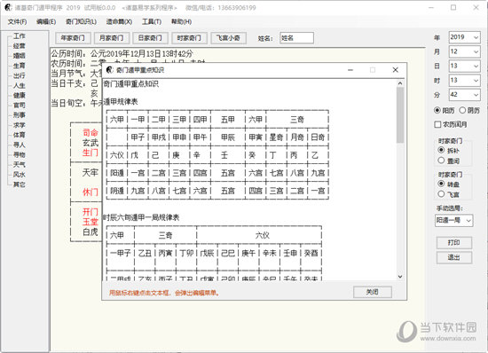Screen dimensions: 488x353
Task: Select 工作 in the left tree
Action: 20,35
